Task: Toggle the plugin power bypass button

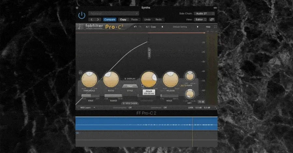Action: coord(82,16)
